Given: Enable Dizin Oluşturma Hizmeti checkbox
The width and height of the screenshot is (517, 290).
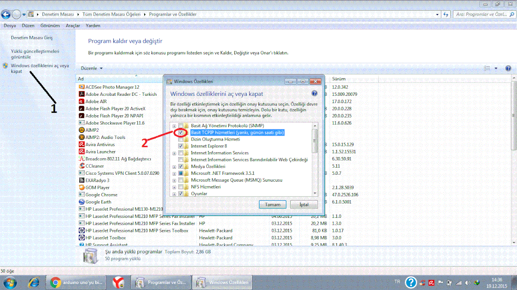Looking at the screenshot, I should point(181,139).
